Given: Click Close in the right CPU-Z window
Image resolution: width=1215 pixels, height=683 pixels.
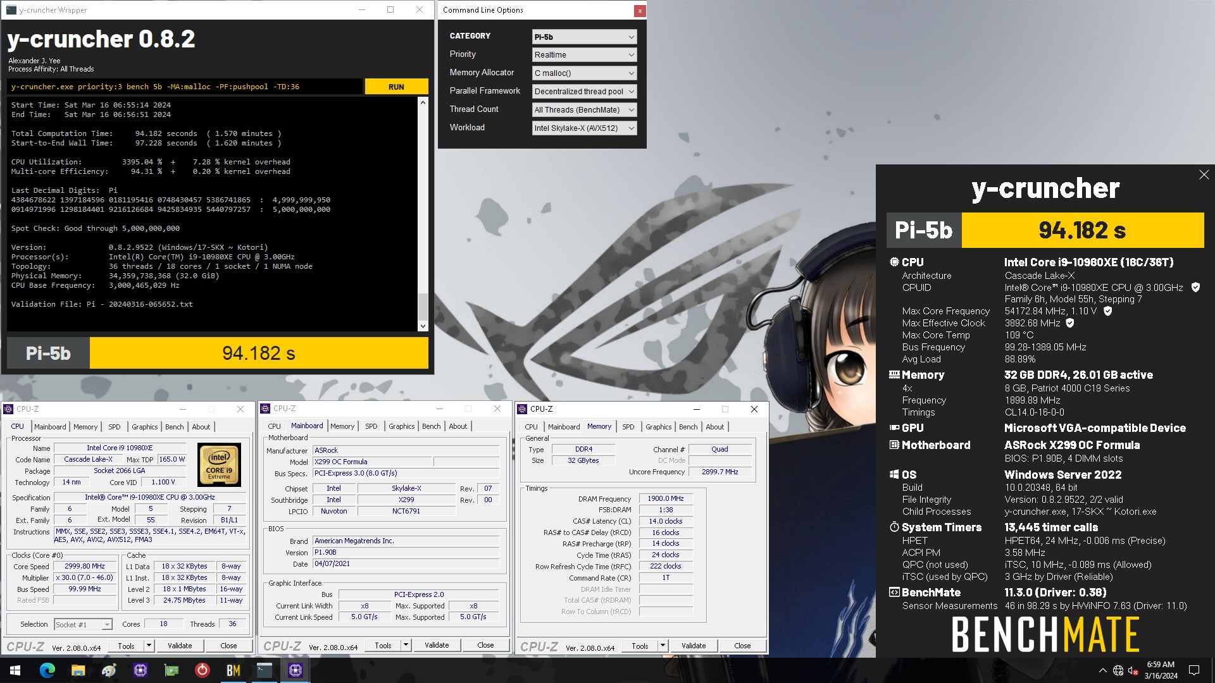Looking at the screenshot, I should [x=742, y=646].
